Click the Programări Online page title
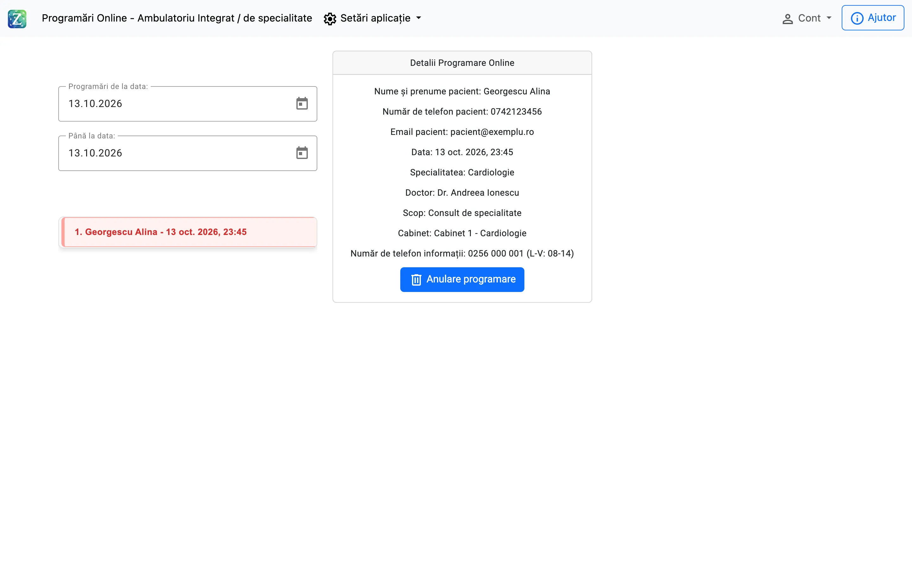Image resolution: width=912 pixels, height=570 pixels. click(x=177, y=18)
